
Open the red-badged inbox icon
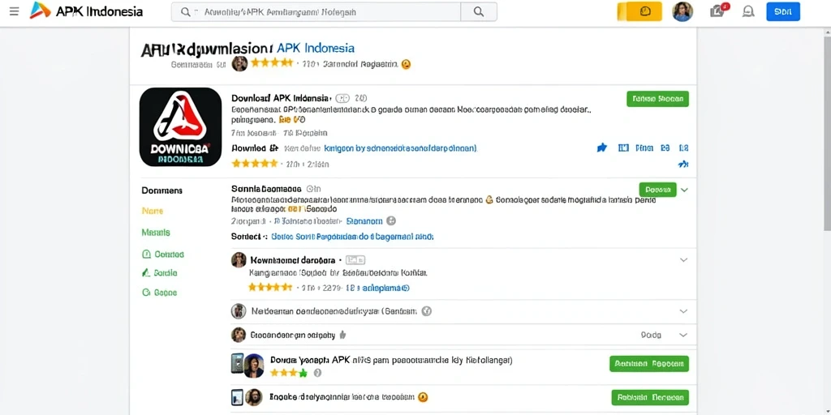(x=719, y=11)
